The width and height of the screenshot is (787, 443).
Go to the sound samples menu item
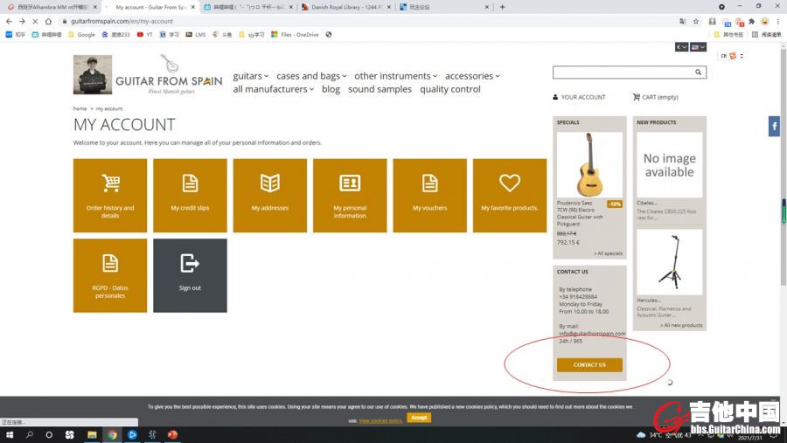click(380, 89)
